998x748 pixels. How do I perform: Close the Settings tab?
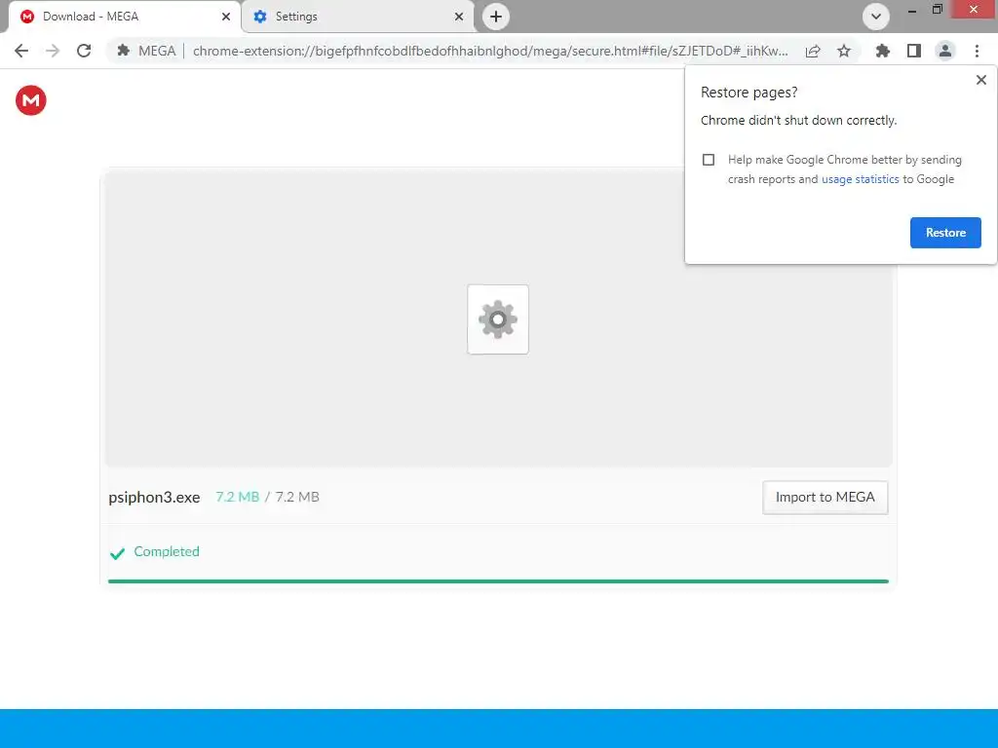pyautogui.click(x=459, y=17)
